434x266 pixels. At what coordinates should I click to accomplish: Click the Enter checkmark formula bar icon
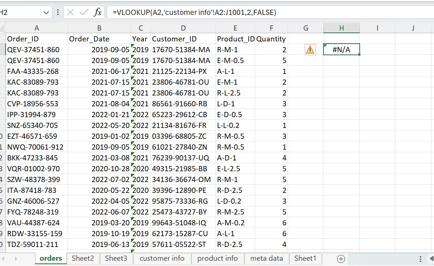tap(84, 12)
